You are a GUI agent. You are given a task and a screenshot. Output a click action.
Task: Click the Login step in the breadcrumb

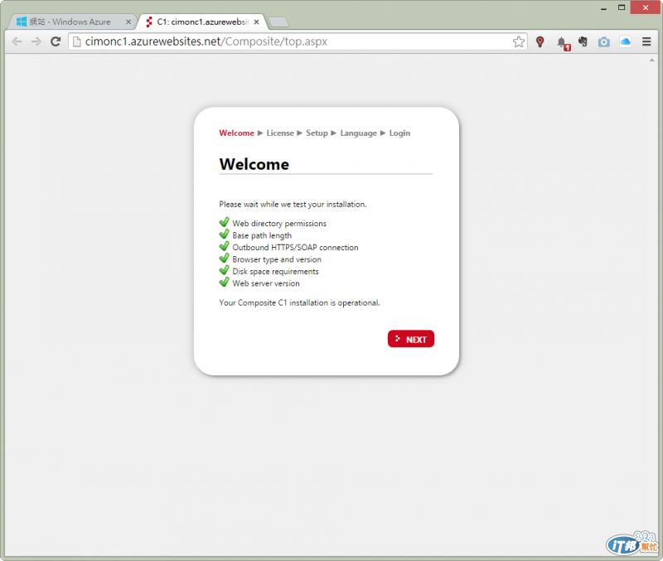(x=399, y=133)
